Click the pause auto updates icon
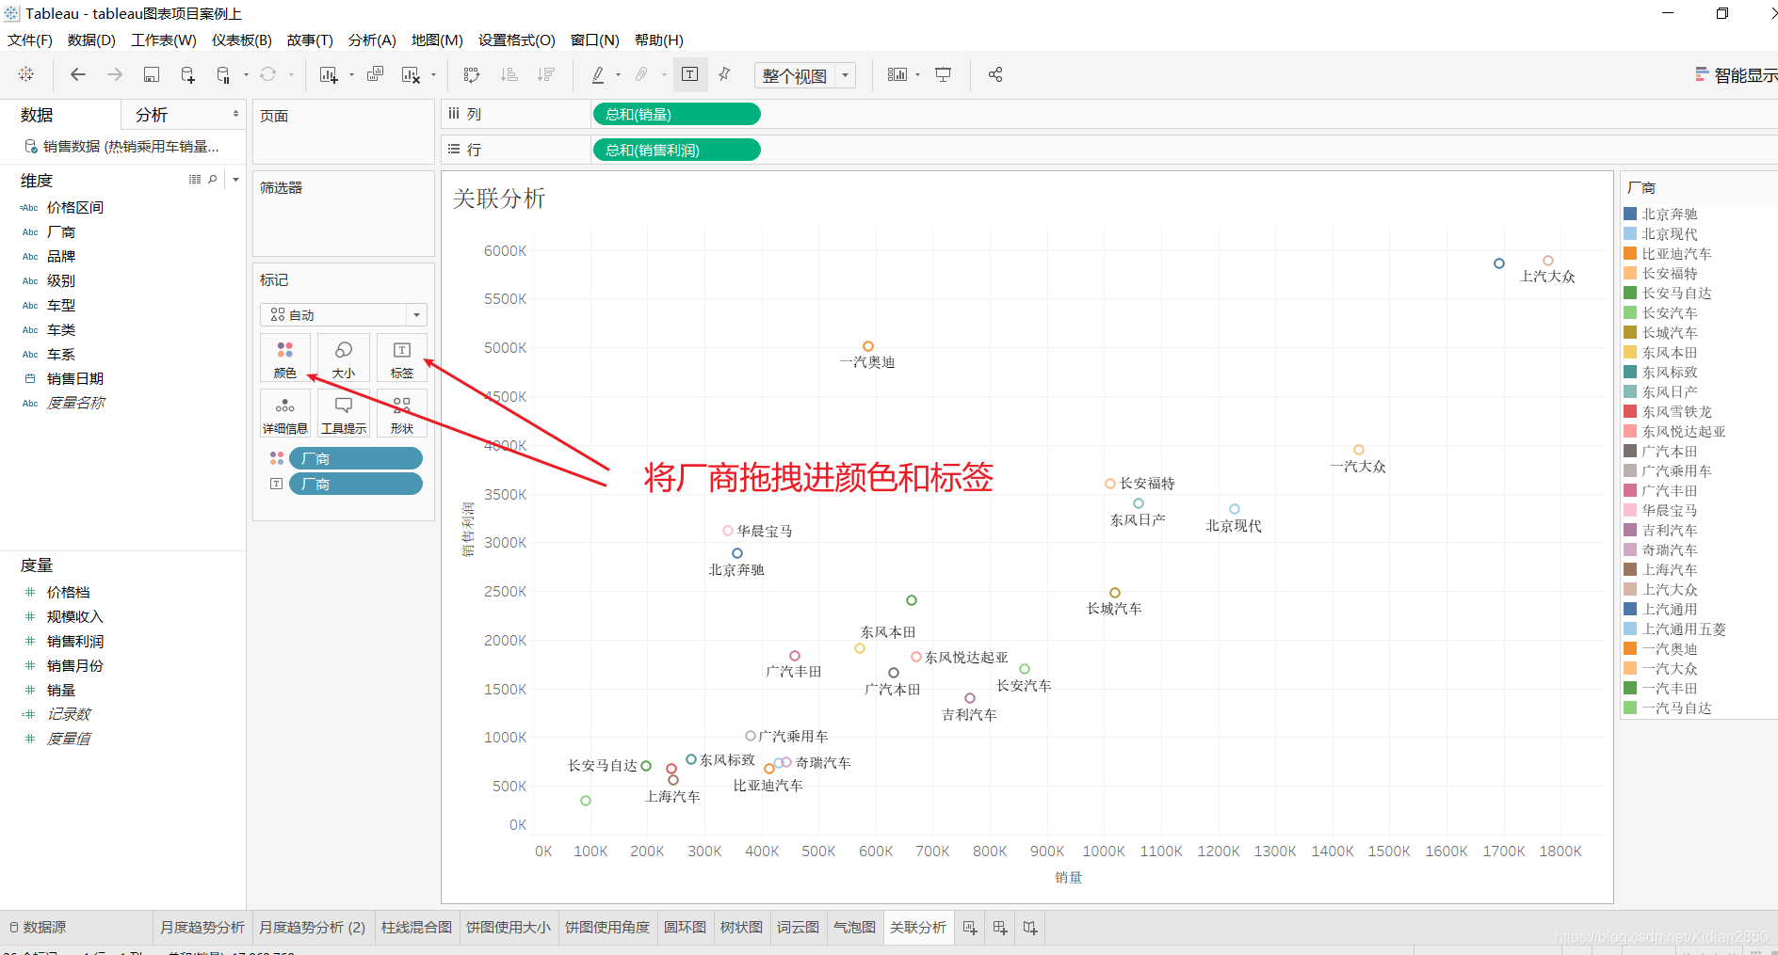This screenshot has height=955, width=1778. [223, 74]
